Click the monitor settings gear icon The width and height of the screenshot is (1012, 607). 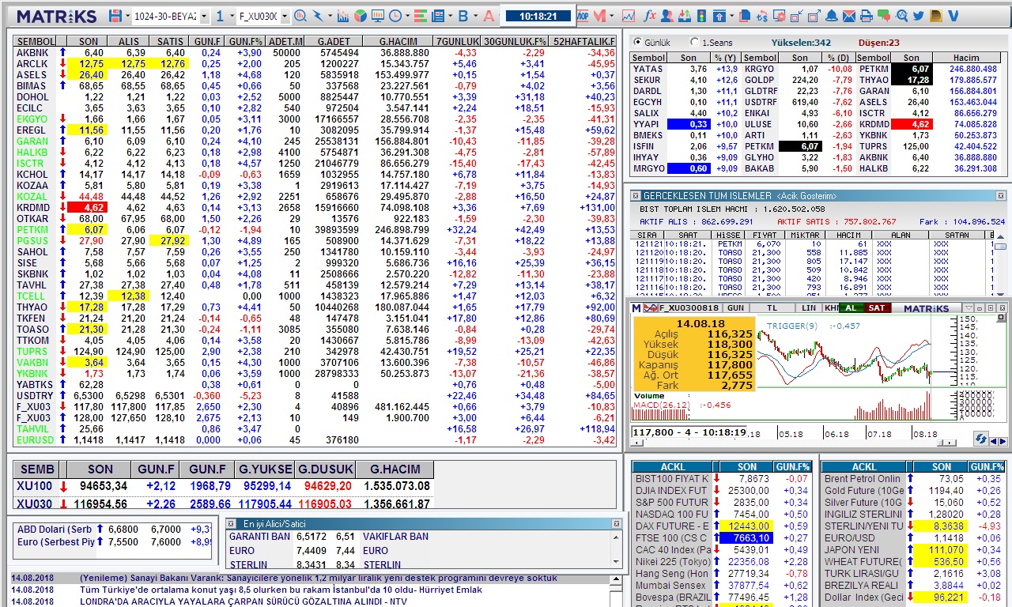(x=780, y=16)
